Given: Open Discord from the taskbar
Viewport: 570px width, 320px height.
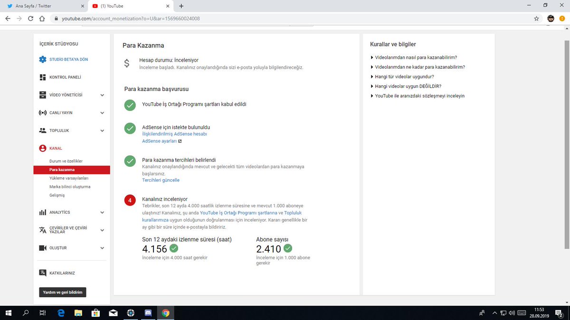Looking at the screenshot, I should (148, 313).
